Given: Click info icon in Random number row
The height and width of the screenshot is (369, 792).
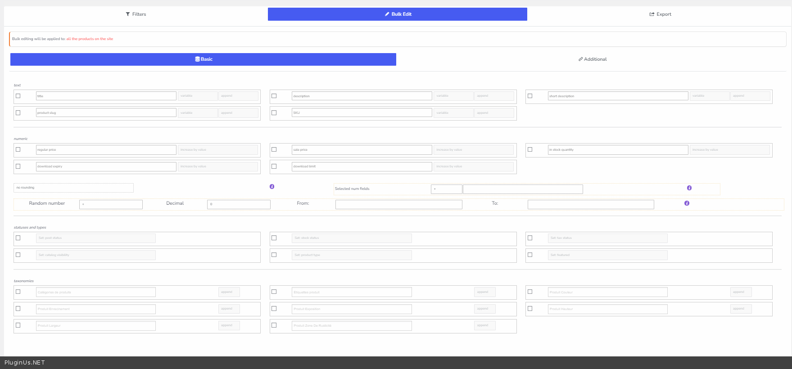Looking at the screenshot, I should [687, 203].
